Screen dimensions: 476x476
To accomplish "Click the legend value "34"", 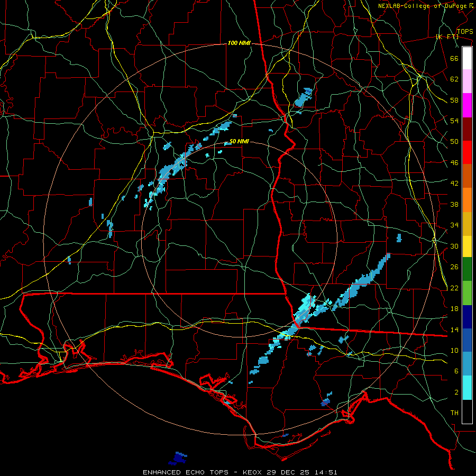I will point(454,225).
